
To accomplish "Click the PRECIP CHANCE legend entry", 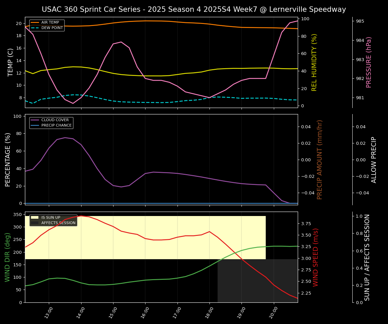I will click(56, 126).
